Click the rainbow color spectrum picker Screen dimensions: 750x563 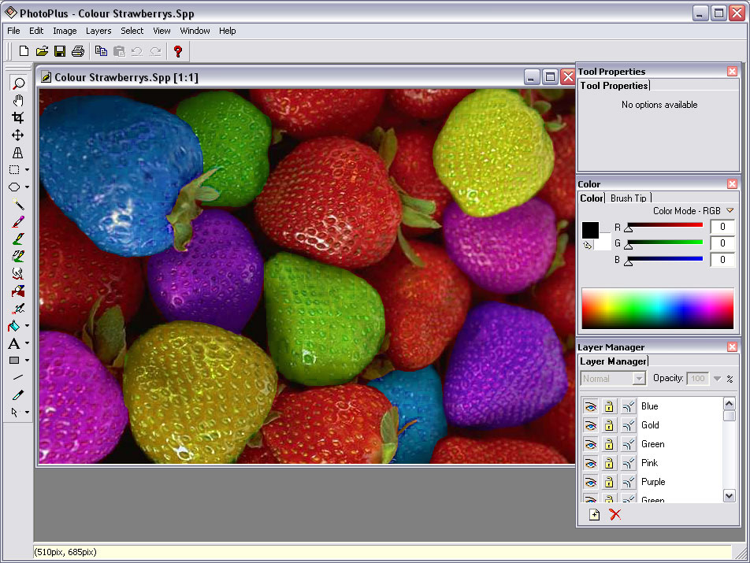(657, 308)
